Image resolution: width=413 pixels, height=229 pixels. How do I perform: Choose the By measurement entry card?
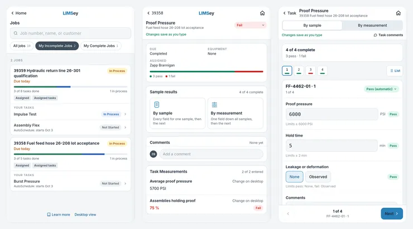click(235, 113)
